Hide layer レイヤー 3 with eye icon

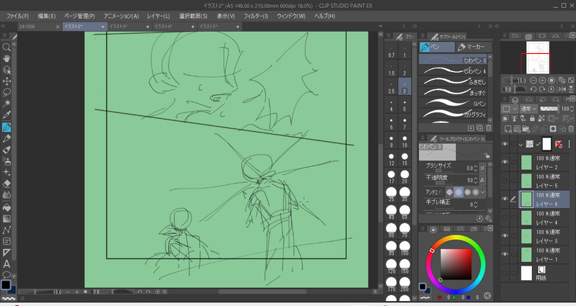coord(505,236)
